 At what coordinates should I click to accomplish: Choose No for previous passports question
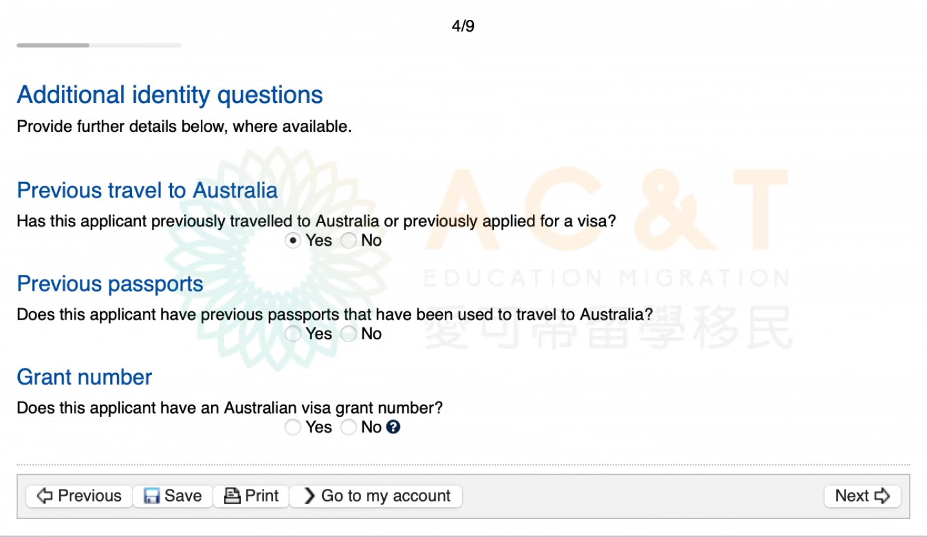click(349, 334)
